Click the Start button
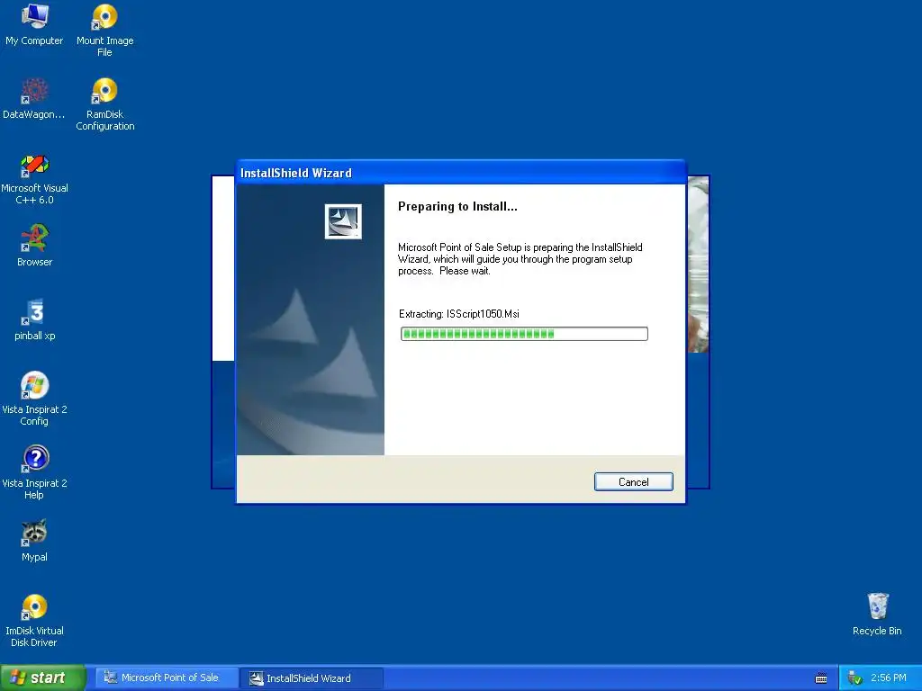 point(42,678)
